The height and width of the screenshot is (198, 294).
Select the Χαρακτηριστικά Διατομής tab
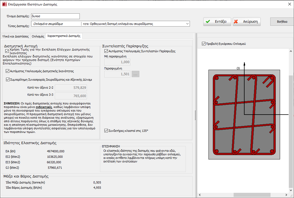(x=64, y=36)
